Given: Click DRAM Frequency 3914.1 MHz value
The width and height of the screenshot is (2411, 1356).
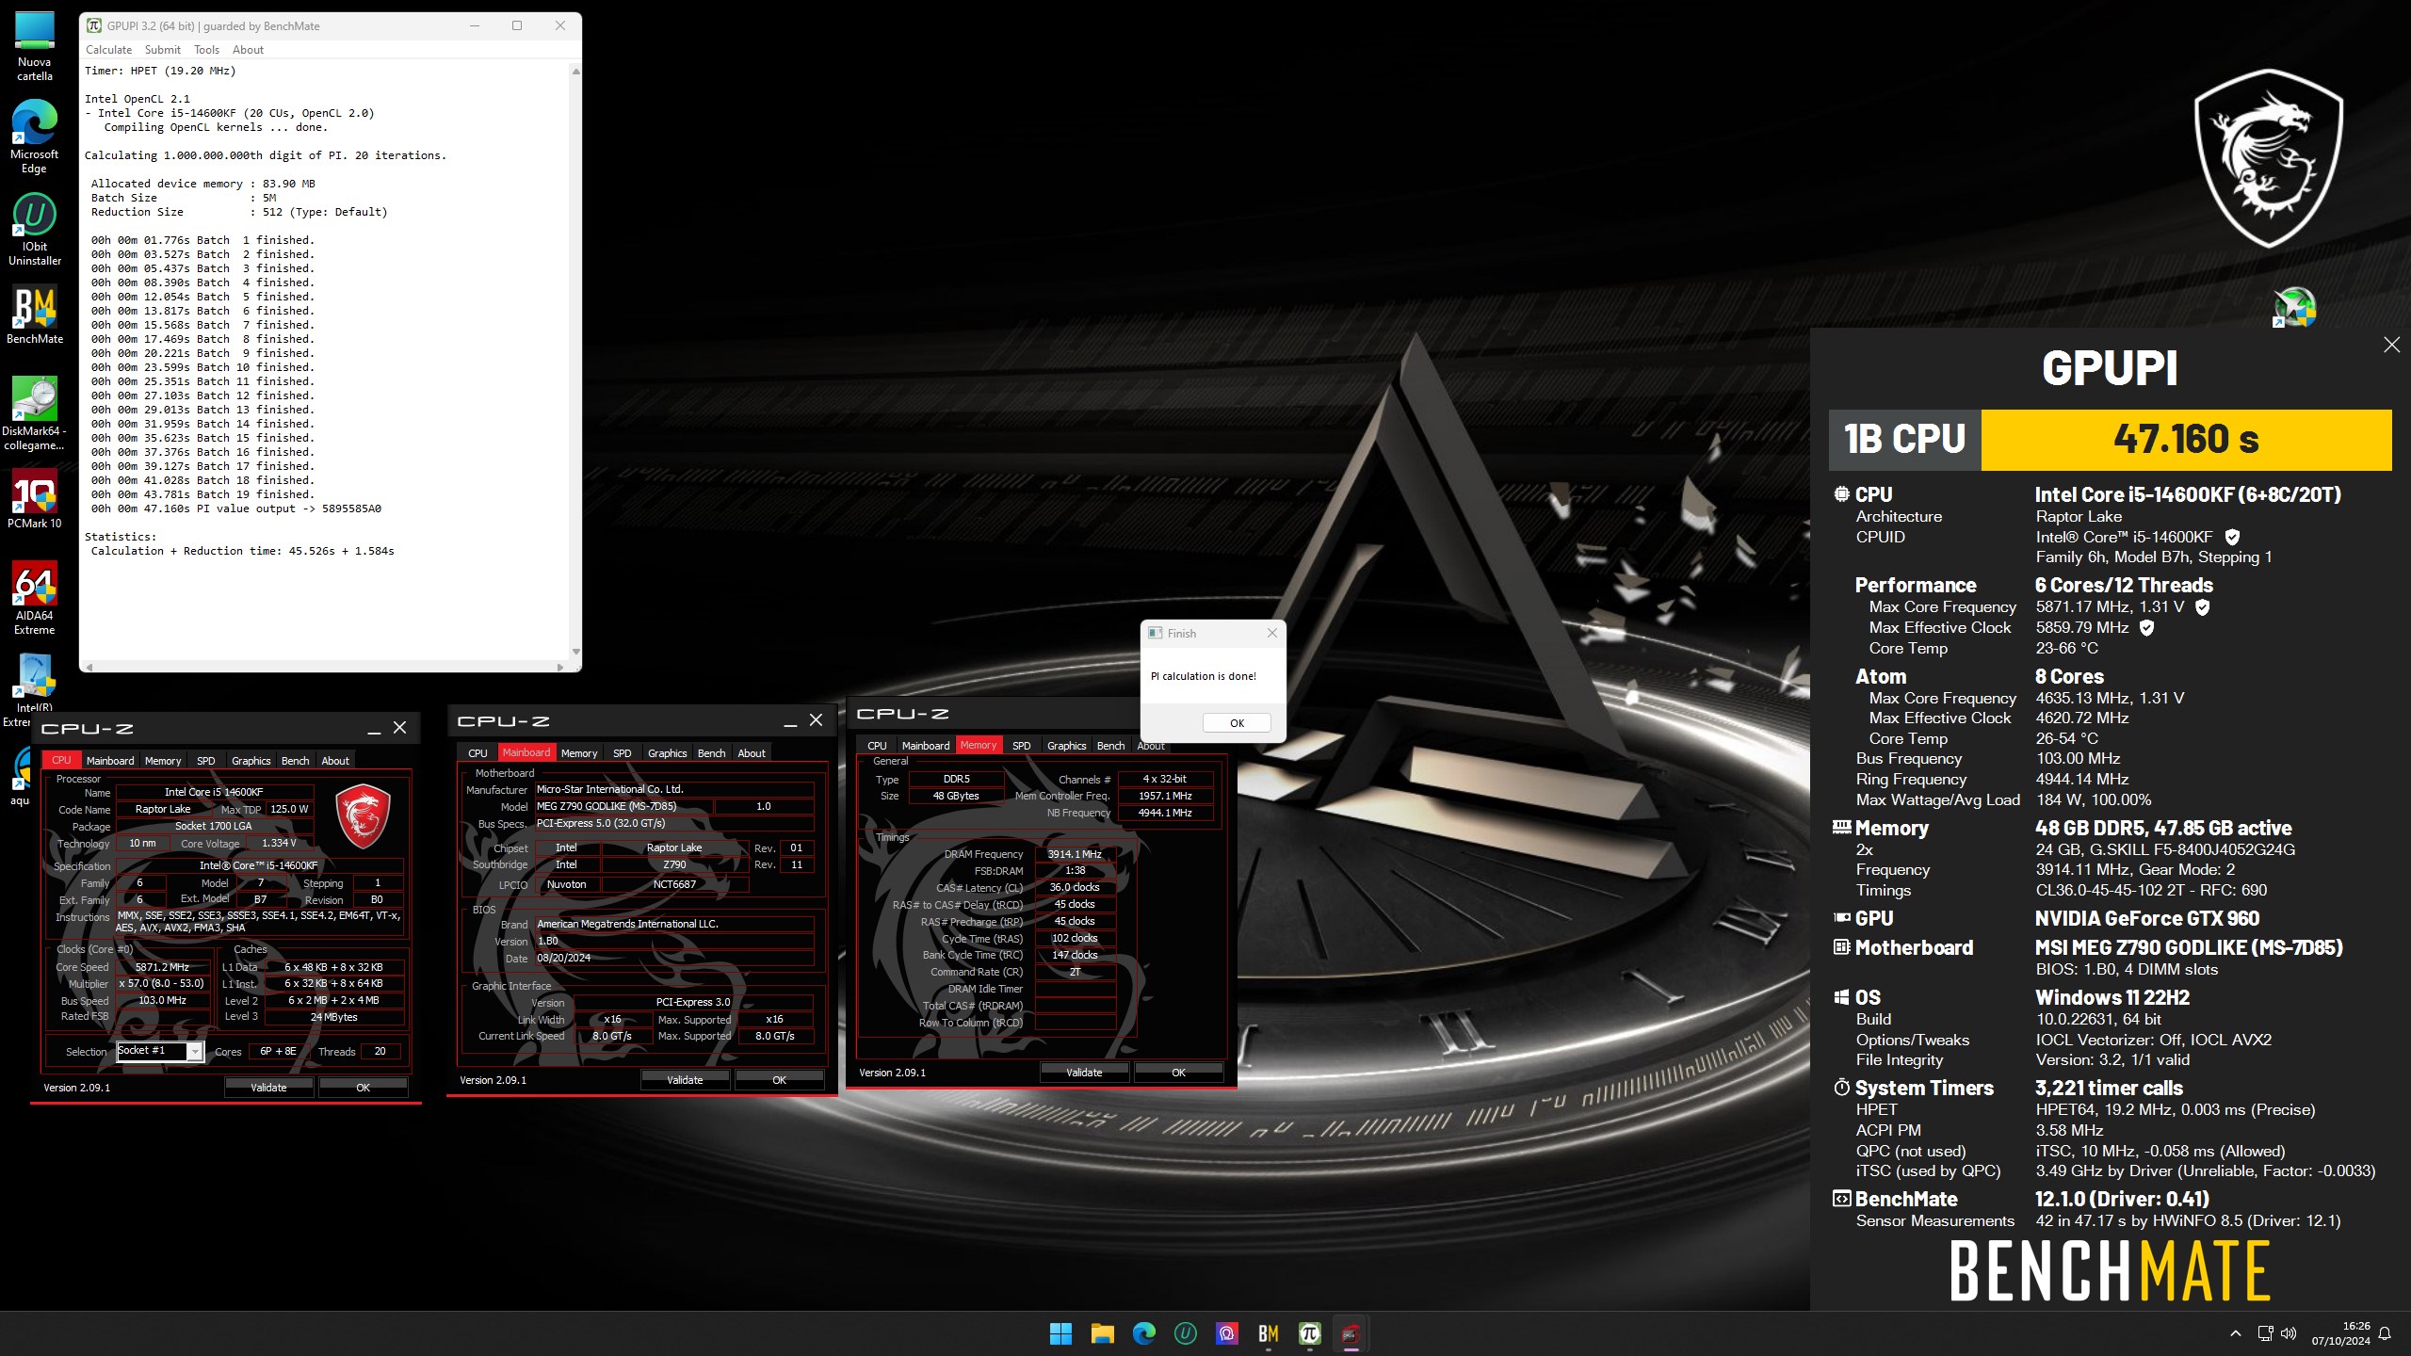Looking at the screenshot, I should (1075, 854).
